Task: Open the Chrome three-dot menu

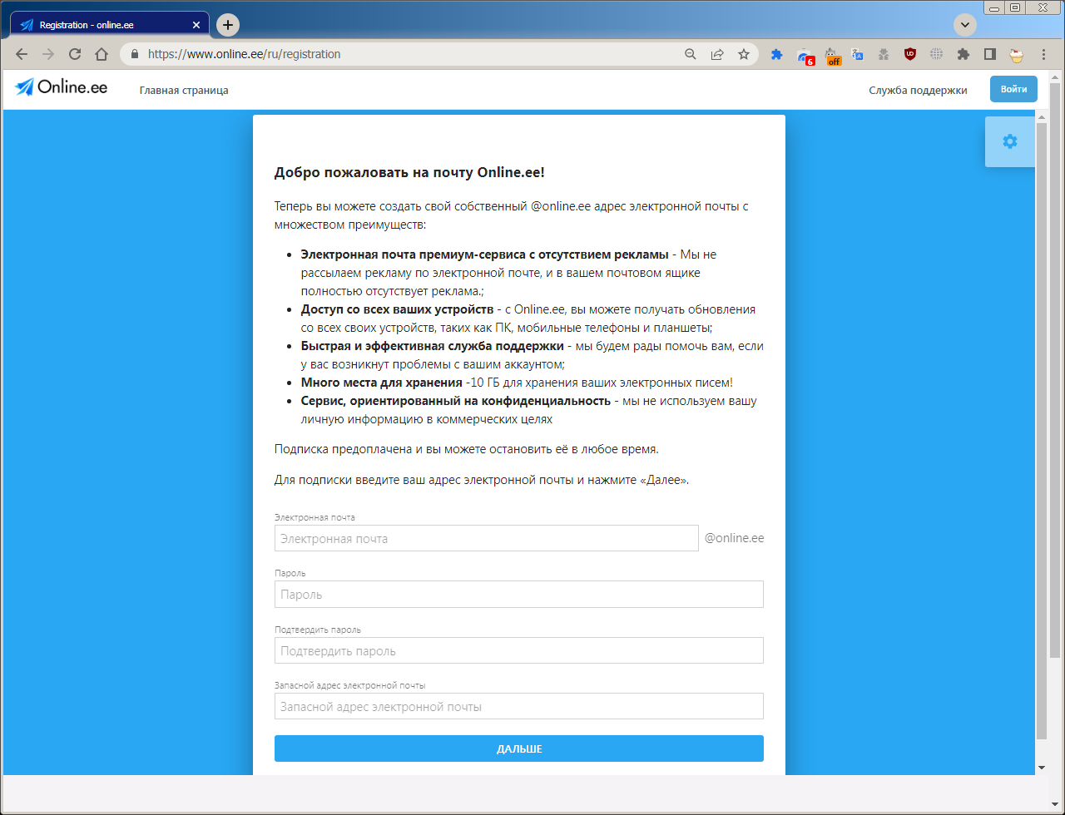Action: pyautogui.click(x=1044, y=54)
